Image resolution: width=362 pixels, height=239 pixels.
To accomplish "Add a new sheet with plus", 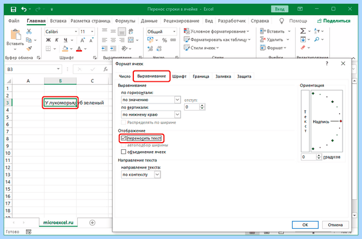I will [x=92, y=223].
